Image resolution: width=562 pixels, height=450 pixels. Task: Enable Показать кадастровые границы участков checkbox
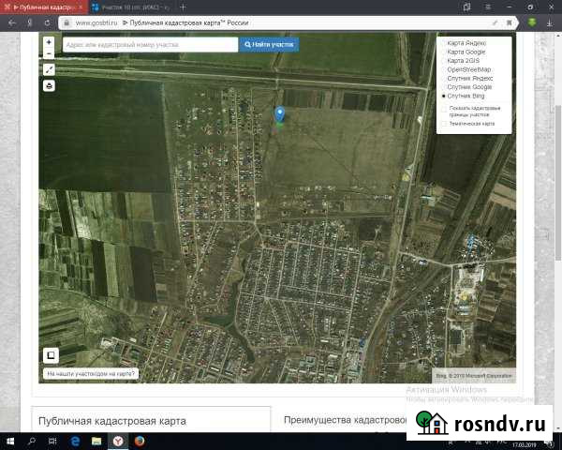click(444, 108)
